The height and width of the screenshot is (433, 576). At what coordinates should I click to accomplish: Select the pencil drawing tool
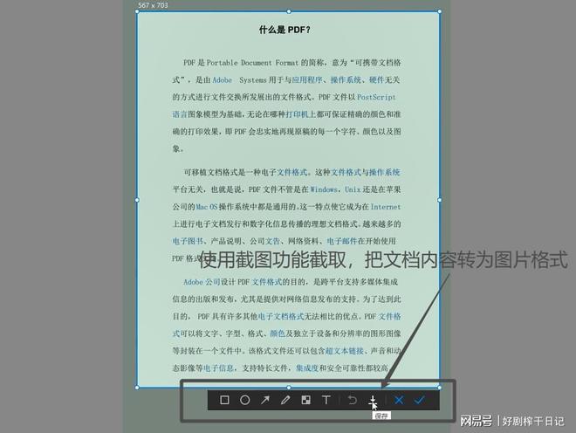point(285,400)
